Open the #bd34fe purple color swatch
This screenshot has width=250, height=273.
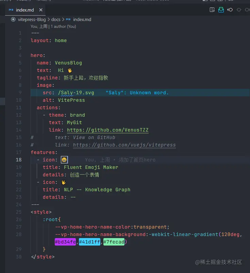(65, 242)
